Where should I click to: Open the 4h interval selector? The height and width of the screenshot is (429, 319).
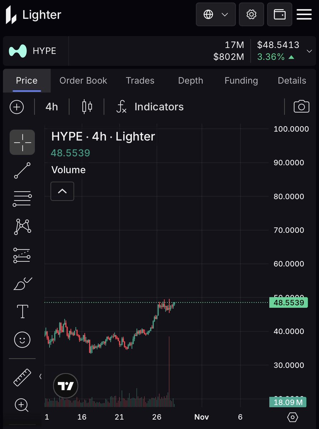[x=52, y=107]
